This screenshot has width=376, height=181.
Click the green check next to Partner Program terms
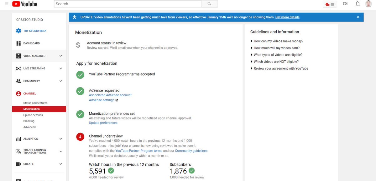click(81, 75)
